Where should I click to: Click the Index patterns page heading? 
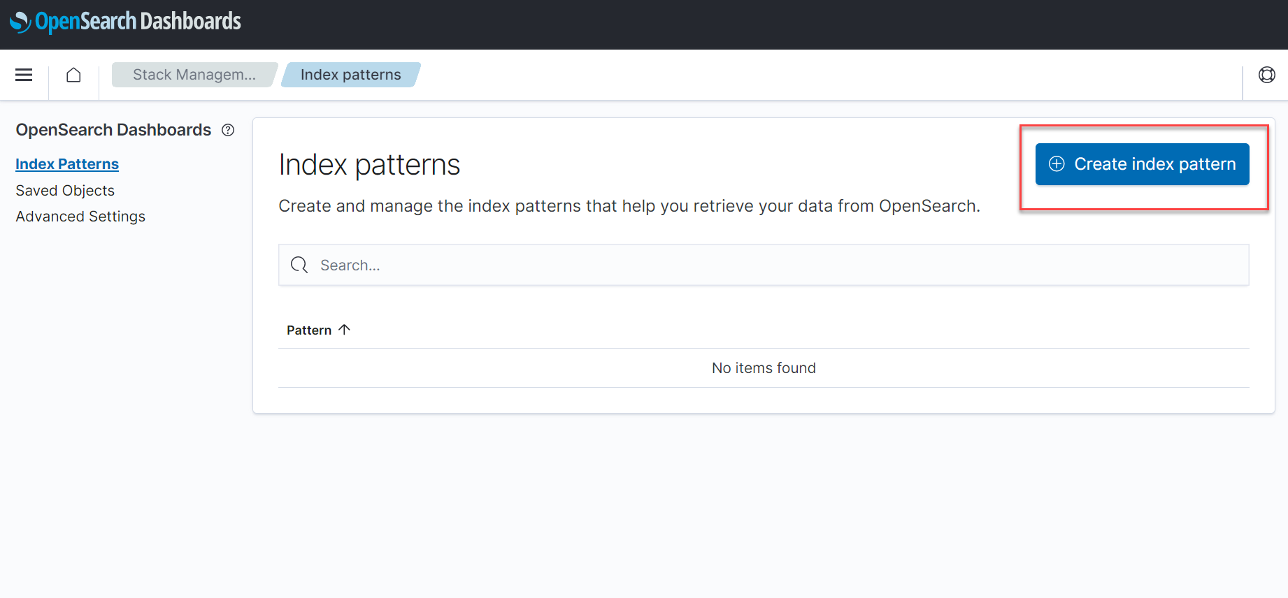[x=369, y=165]
